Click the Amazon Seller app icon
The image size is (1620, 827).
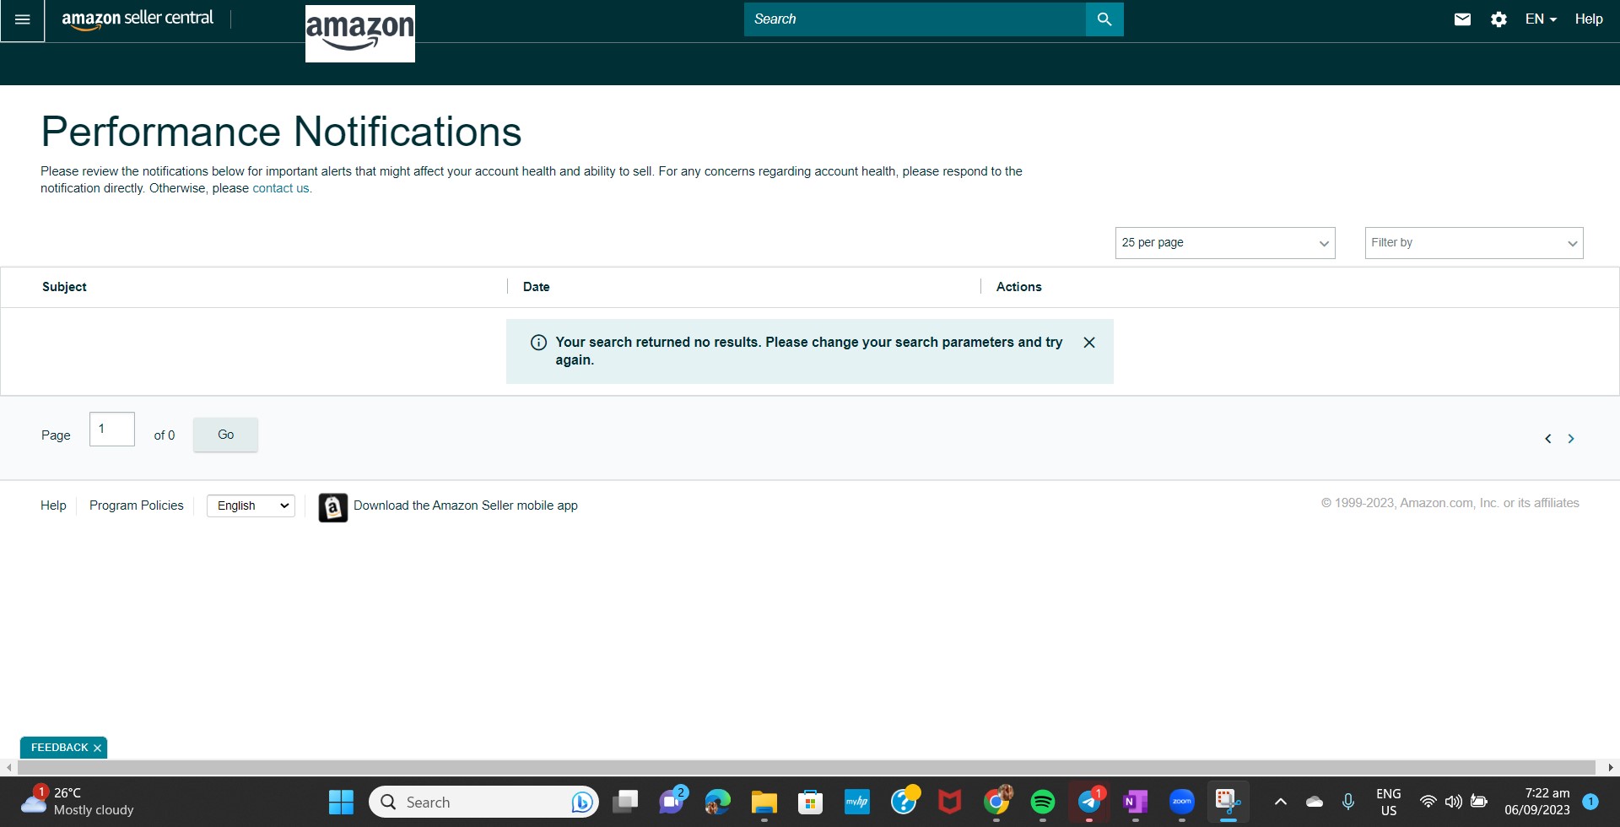click(332, 507)
